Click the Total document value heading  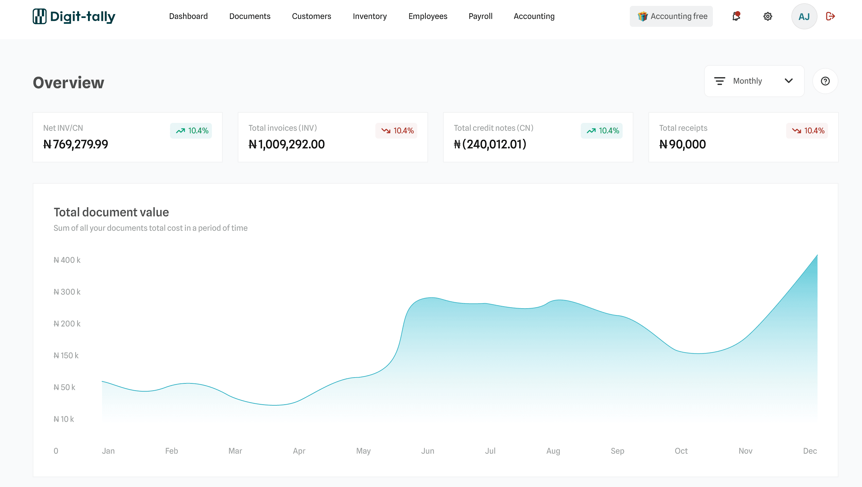[x=111, y=212]
